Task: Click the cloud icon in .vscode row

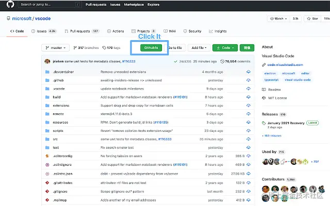Action: click(249, 89)
